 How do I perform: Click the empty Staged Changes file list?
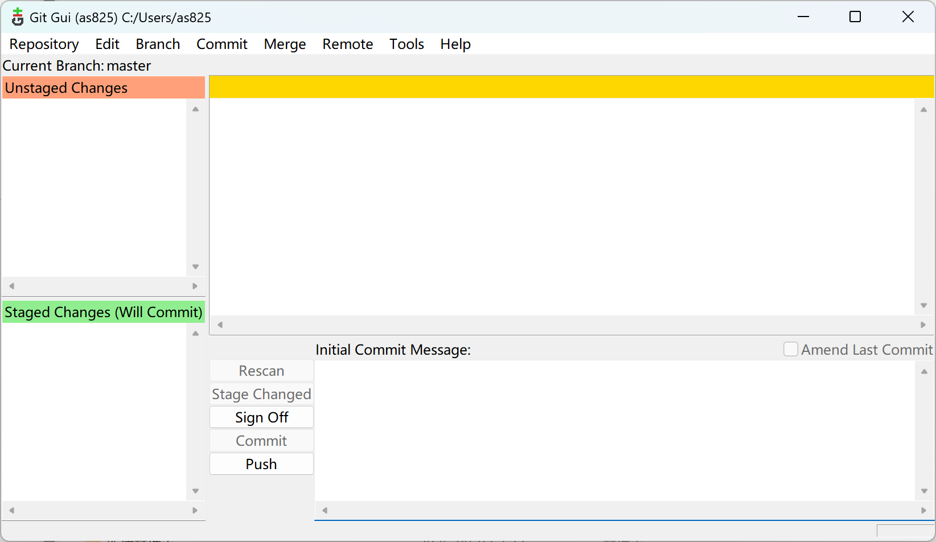95,412
